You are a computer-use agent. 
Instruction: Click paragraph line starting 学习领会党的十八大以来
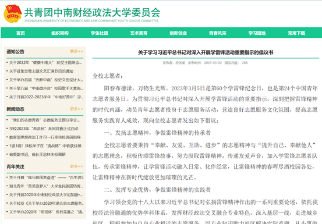211,202
